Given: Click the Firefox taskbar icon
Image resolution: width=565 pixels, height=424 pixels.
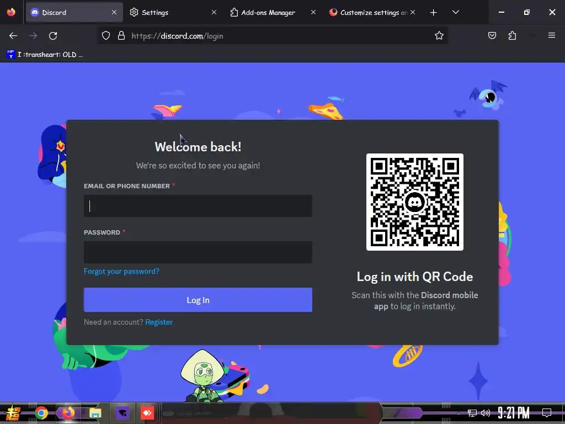Looking at the screenshot, I should point(68,413).
